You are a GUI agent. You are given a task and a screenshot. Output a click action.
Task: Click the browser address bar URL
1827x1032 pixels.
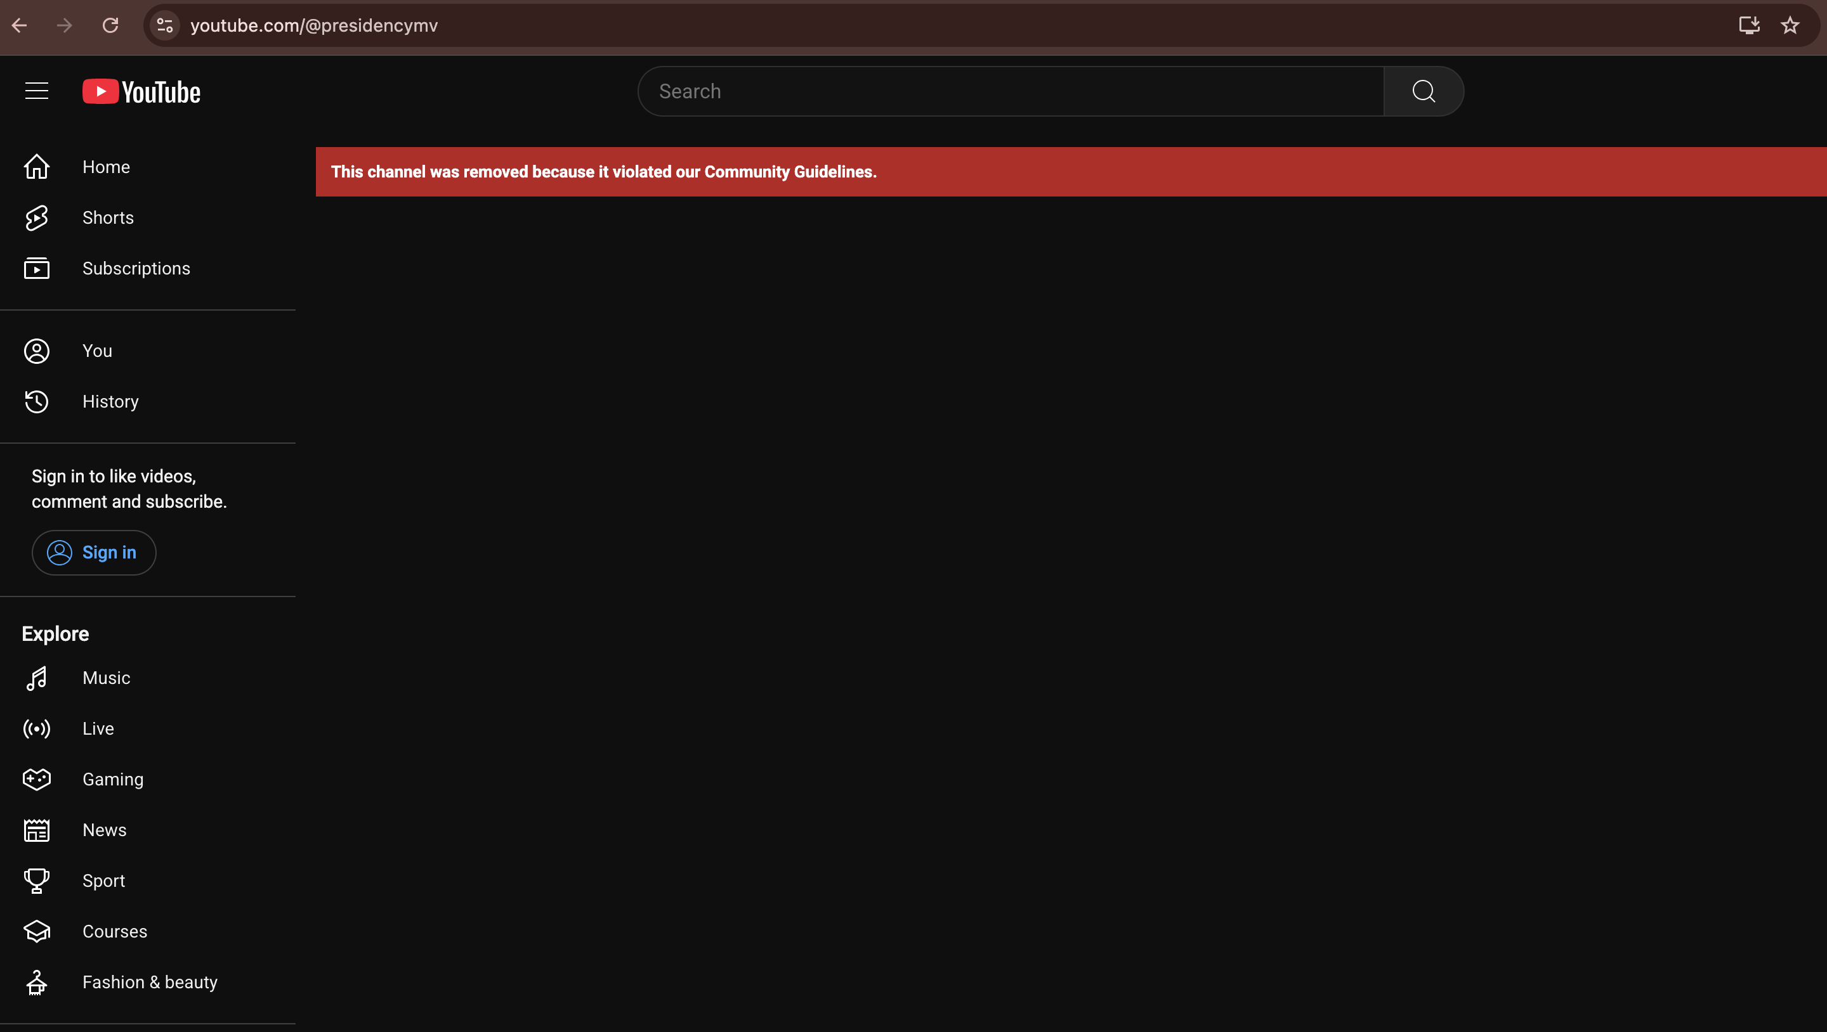tap(313, 25)
